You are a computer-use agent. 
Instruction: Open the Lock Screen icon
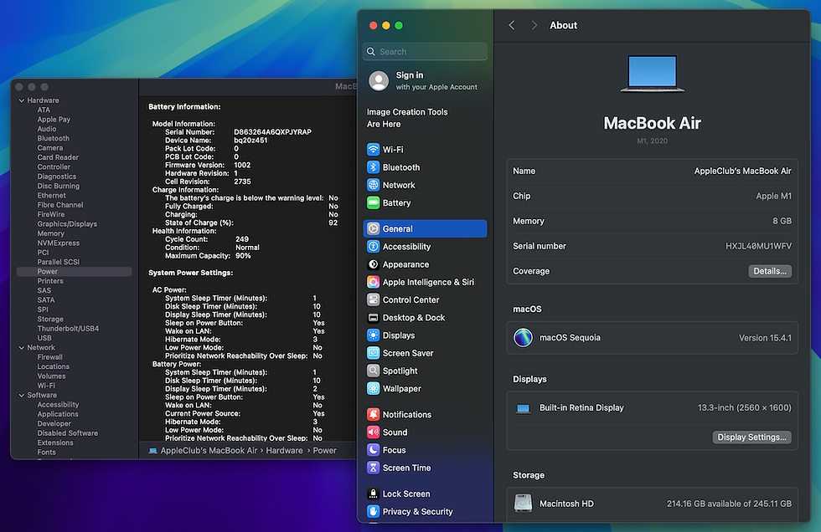(373, 494)
